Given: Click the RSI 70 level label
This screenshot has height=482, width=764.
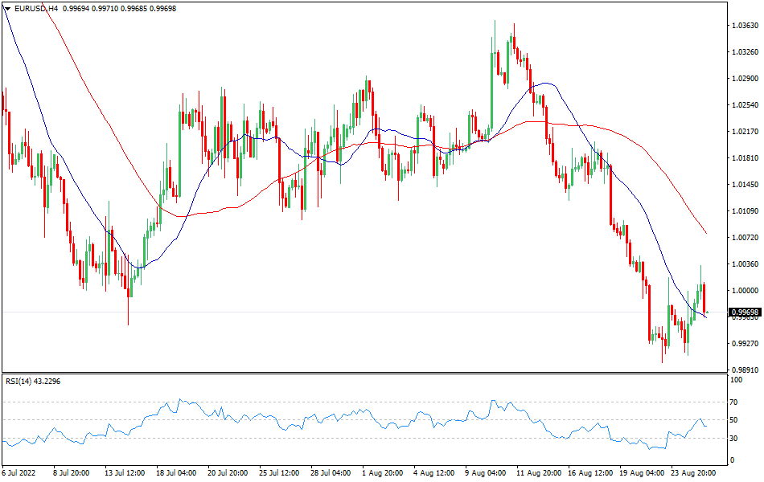Looking at the screenshot, I should [x=734, y=402].
